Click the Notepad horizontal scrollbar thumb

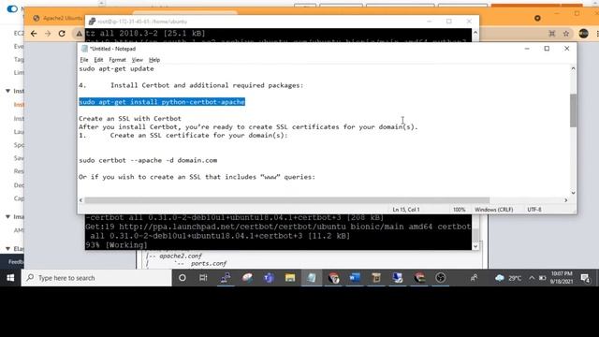coord(287,200)
